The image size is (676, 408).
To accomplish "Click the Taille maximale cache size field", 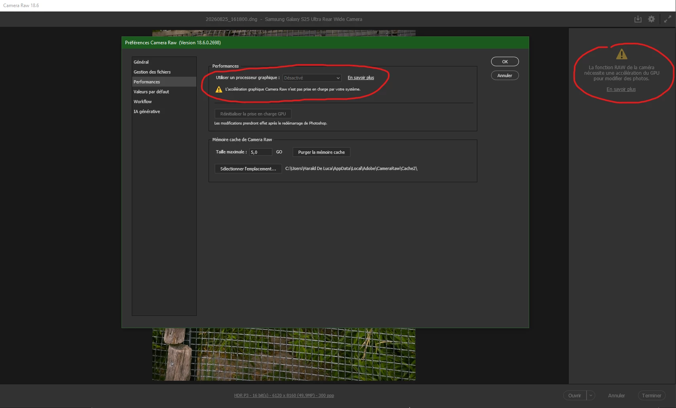I will (x=260, y=152).
